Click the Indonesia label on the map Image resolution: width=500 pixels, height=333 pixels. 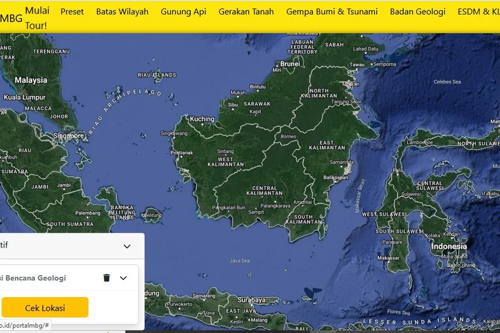[449, 246]
